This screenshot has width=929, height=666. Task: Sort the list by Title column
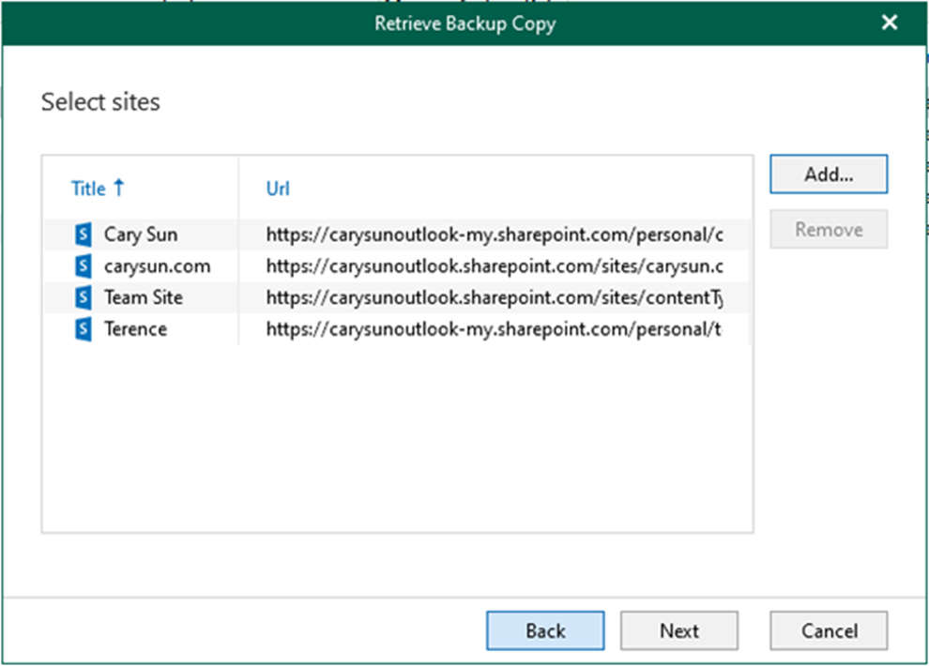point(88,189)
